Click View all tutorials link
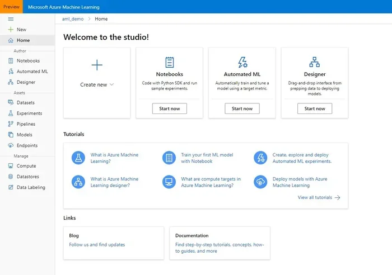The image size is (392, 275). [x=315, y=197]
